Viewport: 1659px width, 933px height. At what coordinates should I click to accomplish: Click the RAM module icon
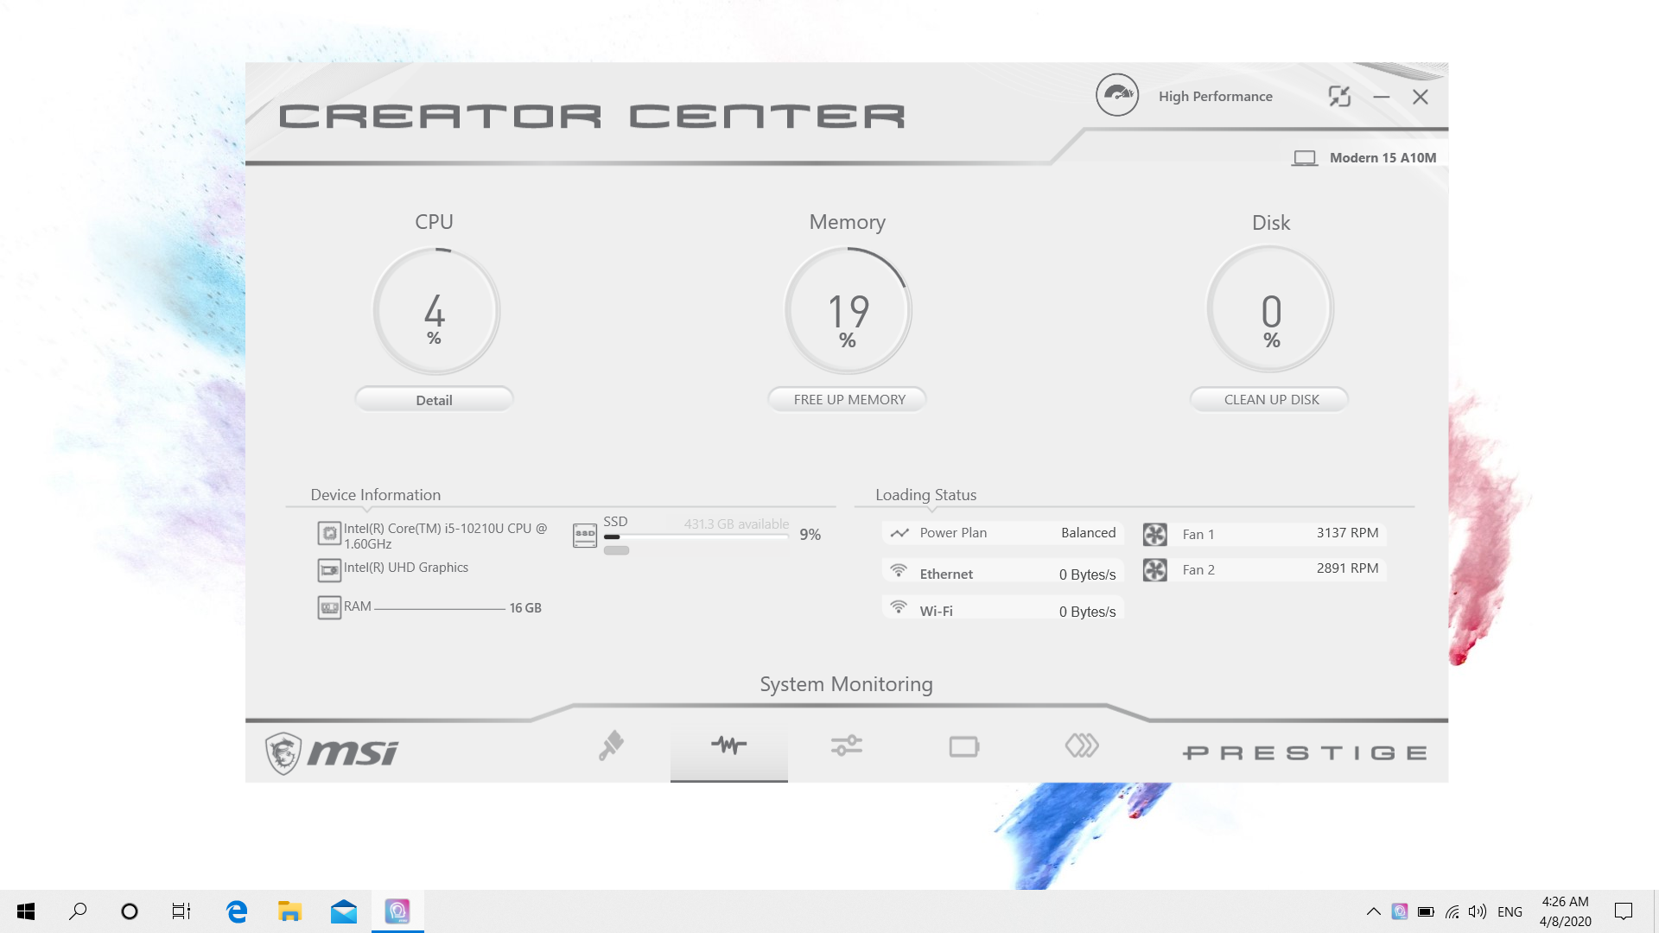click(x=329, y=608)
